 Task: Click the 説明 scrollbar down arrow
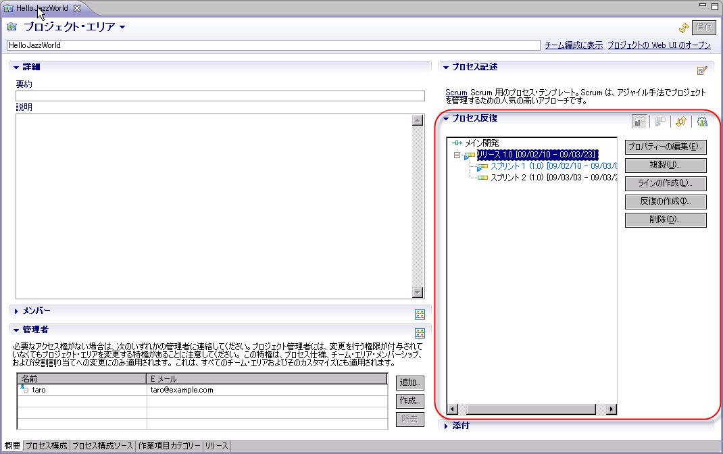(x=418, y=293)
